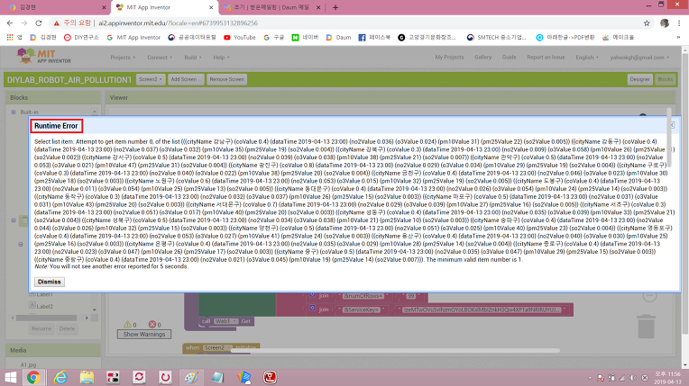Click the trash can in the viewer

(x=646, y=327)
